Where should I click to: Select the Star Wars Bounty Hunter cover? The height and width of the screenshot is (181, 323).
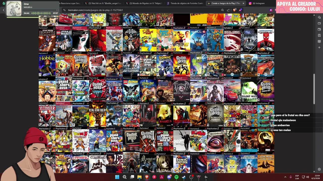tap(47, 39)
